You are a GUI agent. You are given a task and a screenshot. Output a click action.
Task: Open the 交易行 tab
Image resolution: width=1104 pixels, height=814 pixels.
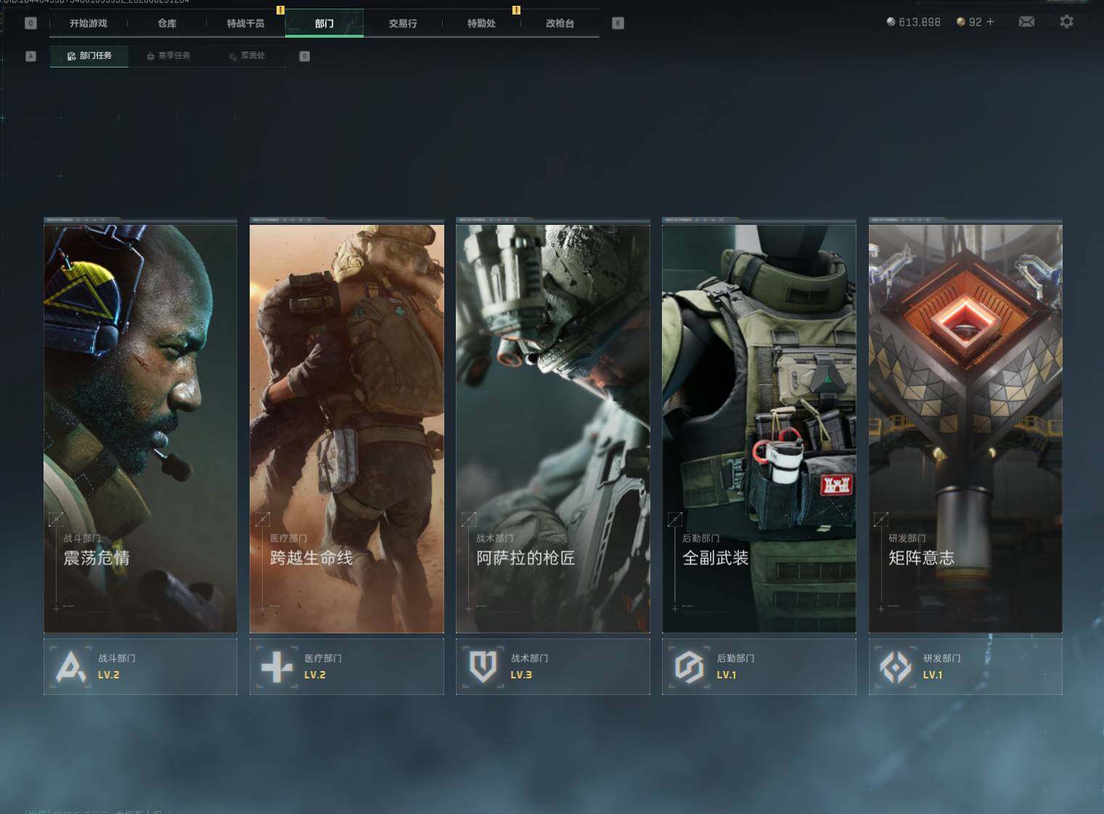403,23
